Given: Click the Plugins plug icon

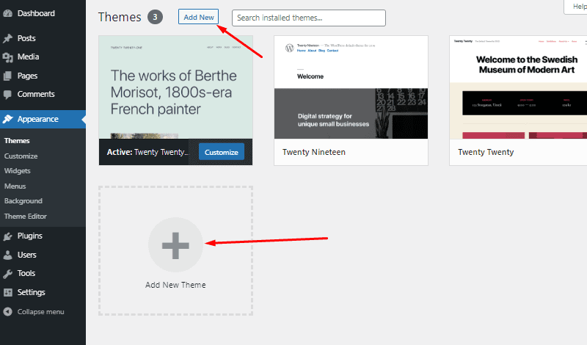Looking at the screenshot, I should coord(7,236).
